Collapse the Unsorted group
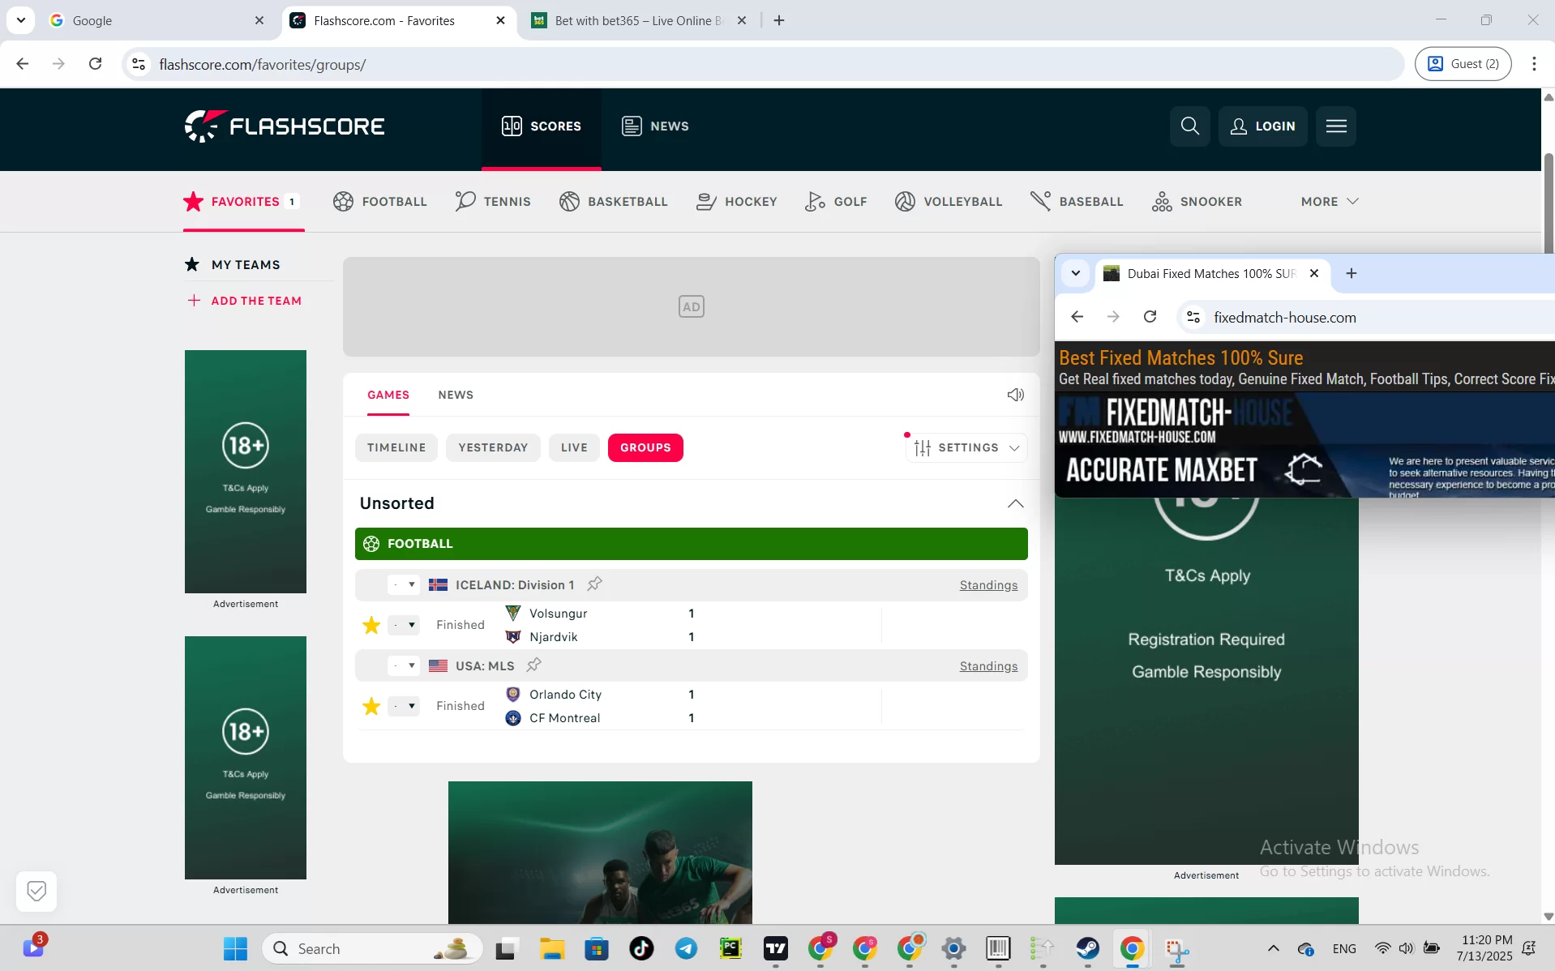Viewport: 1555px width, 971px height. tap(1015, 503)
